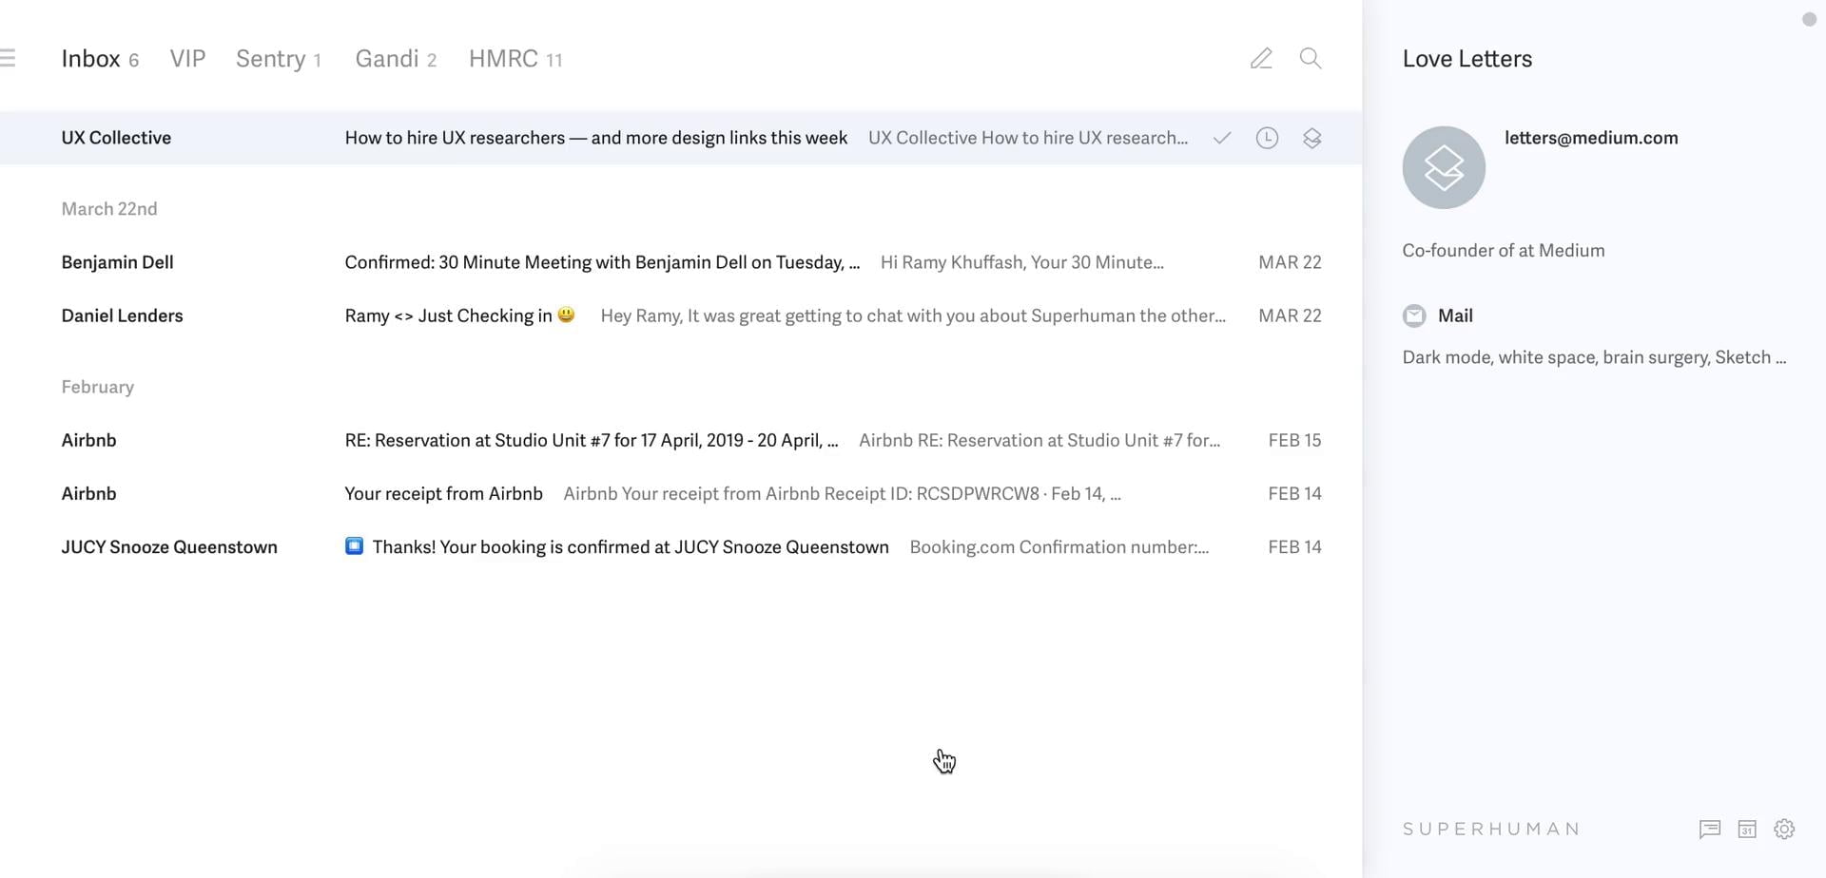Click the compose pencil icon

coord(1261,58)
